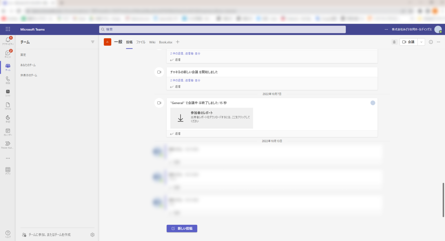Screen dimensions: 445x241
Task: Click the Microsoft Teams title text
Action: tap(32, 29)
